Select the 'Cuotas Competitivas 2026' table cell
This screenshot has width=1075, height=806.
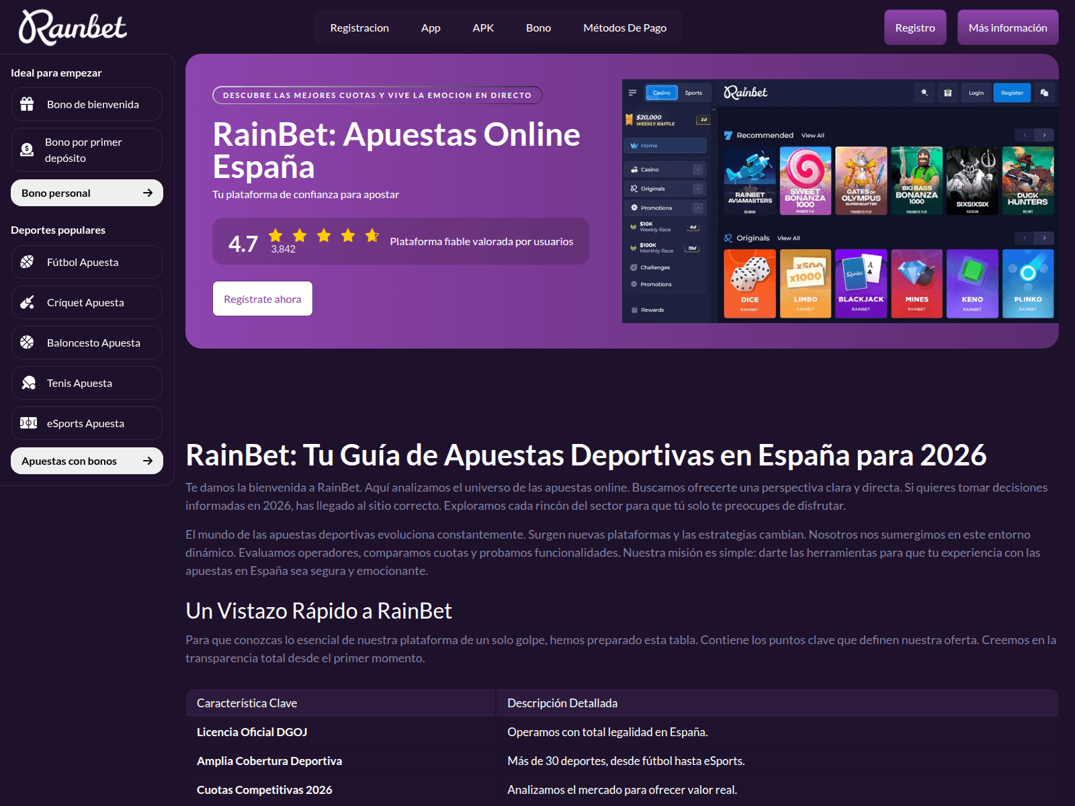point(265,790)
